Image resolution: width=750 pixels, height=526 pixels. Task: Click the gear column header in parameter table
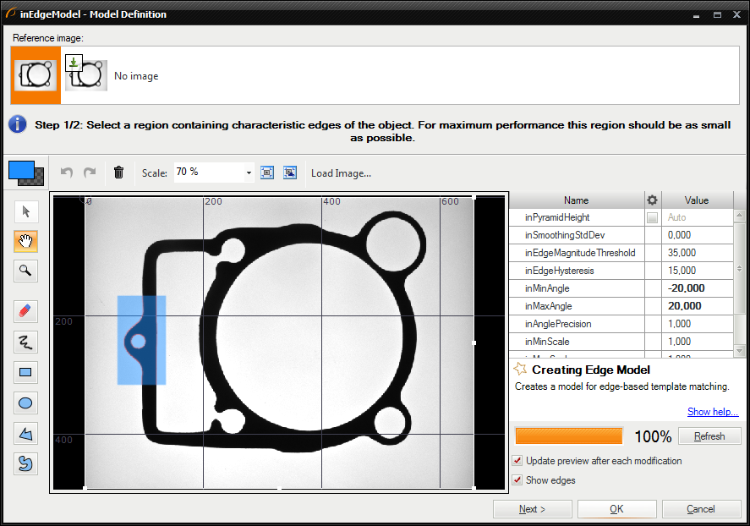tap(652, 200)
